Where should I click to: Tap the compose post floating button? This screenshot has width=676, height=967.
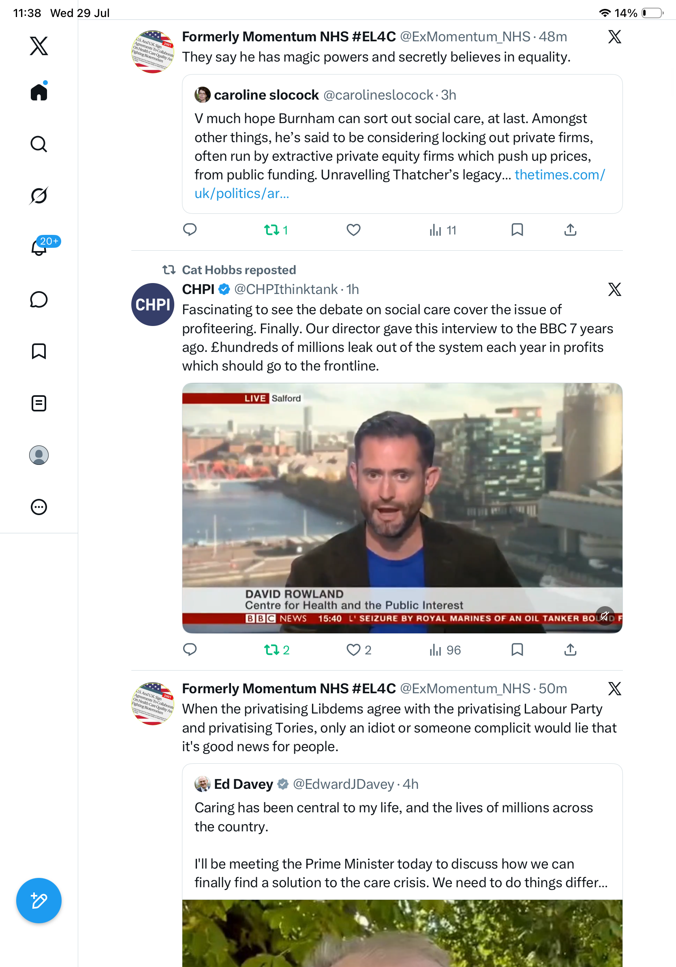tap(39, 901)
